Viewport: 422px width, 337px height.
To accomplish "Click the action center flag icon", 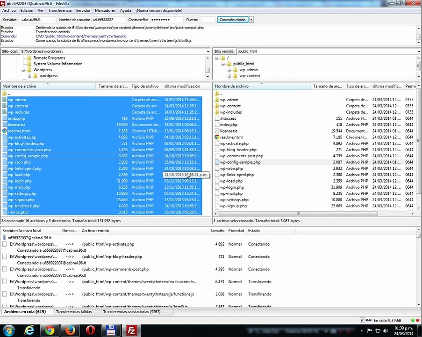I will click(x=370, y=331).
